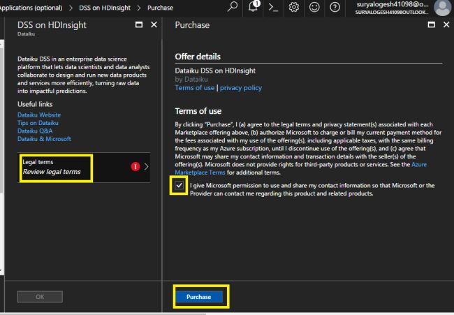Close the DSS on HDInsight blade
454x315 pixels.
(x=154, y=25)
